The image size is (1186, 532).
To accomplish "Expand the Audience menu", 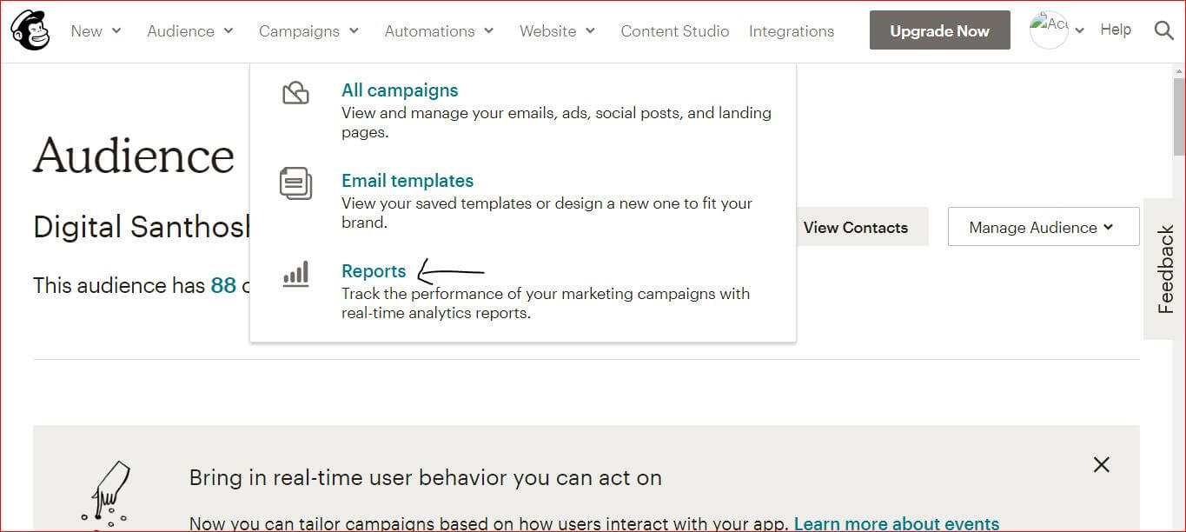I will tap(190, 30).
